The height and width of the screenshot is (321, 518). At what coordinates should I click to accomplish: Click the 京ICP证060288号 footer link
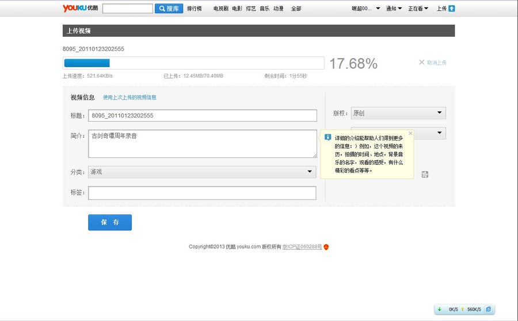pos(302,246)
